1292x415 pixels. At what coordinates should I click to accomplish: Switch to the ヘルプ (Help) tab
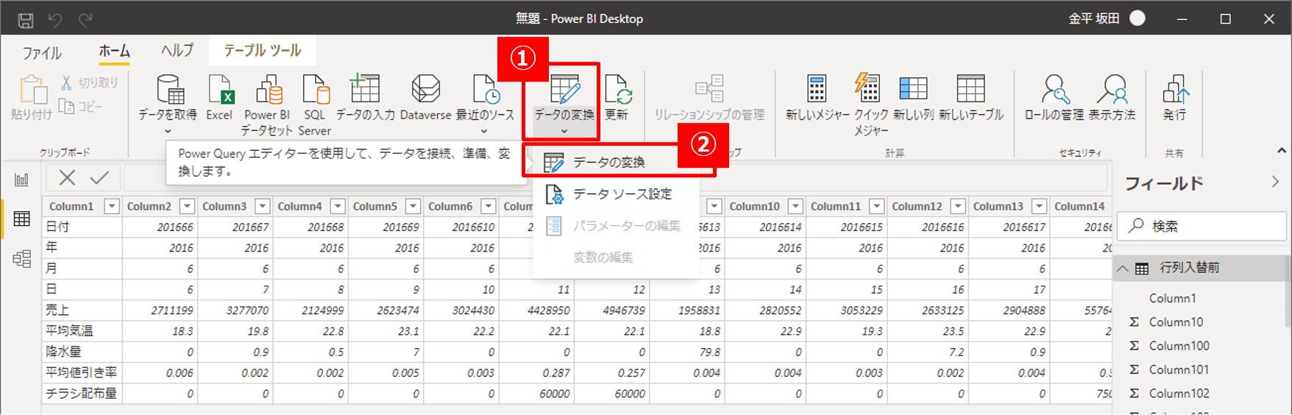[x=177, y=51]
